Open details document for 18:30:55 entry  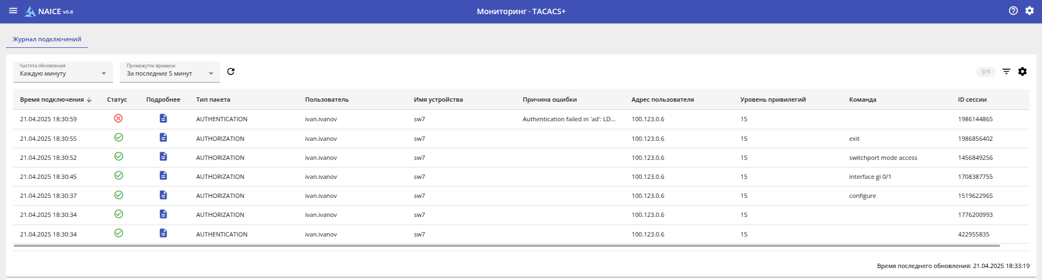click(163, 138)
